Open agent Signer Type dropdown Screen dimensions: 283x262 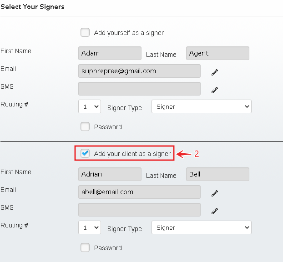point(201,106)
